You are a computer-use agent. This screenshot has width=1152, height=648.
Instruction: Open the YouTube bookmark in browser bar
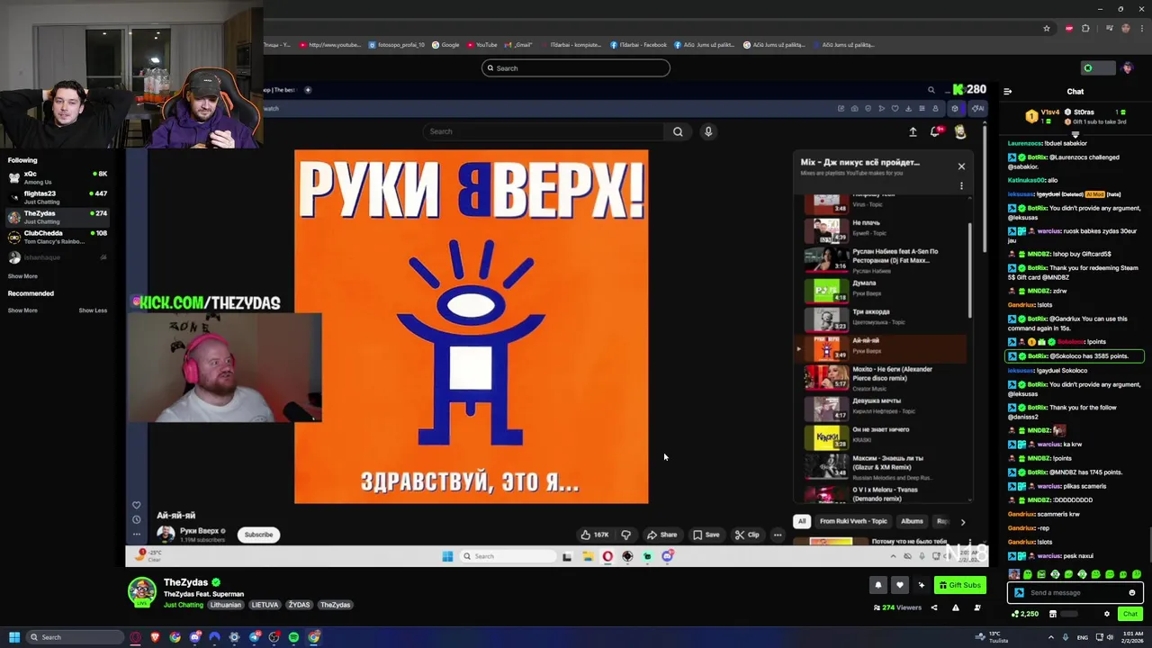point(481,45)
